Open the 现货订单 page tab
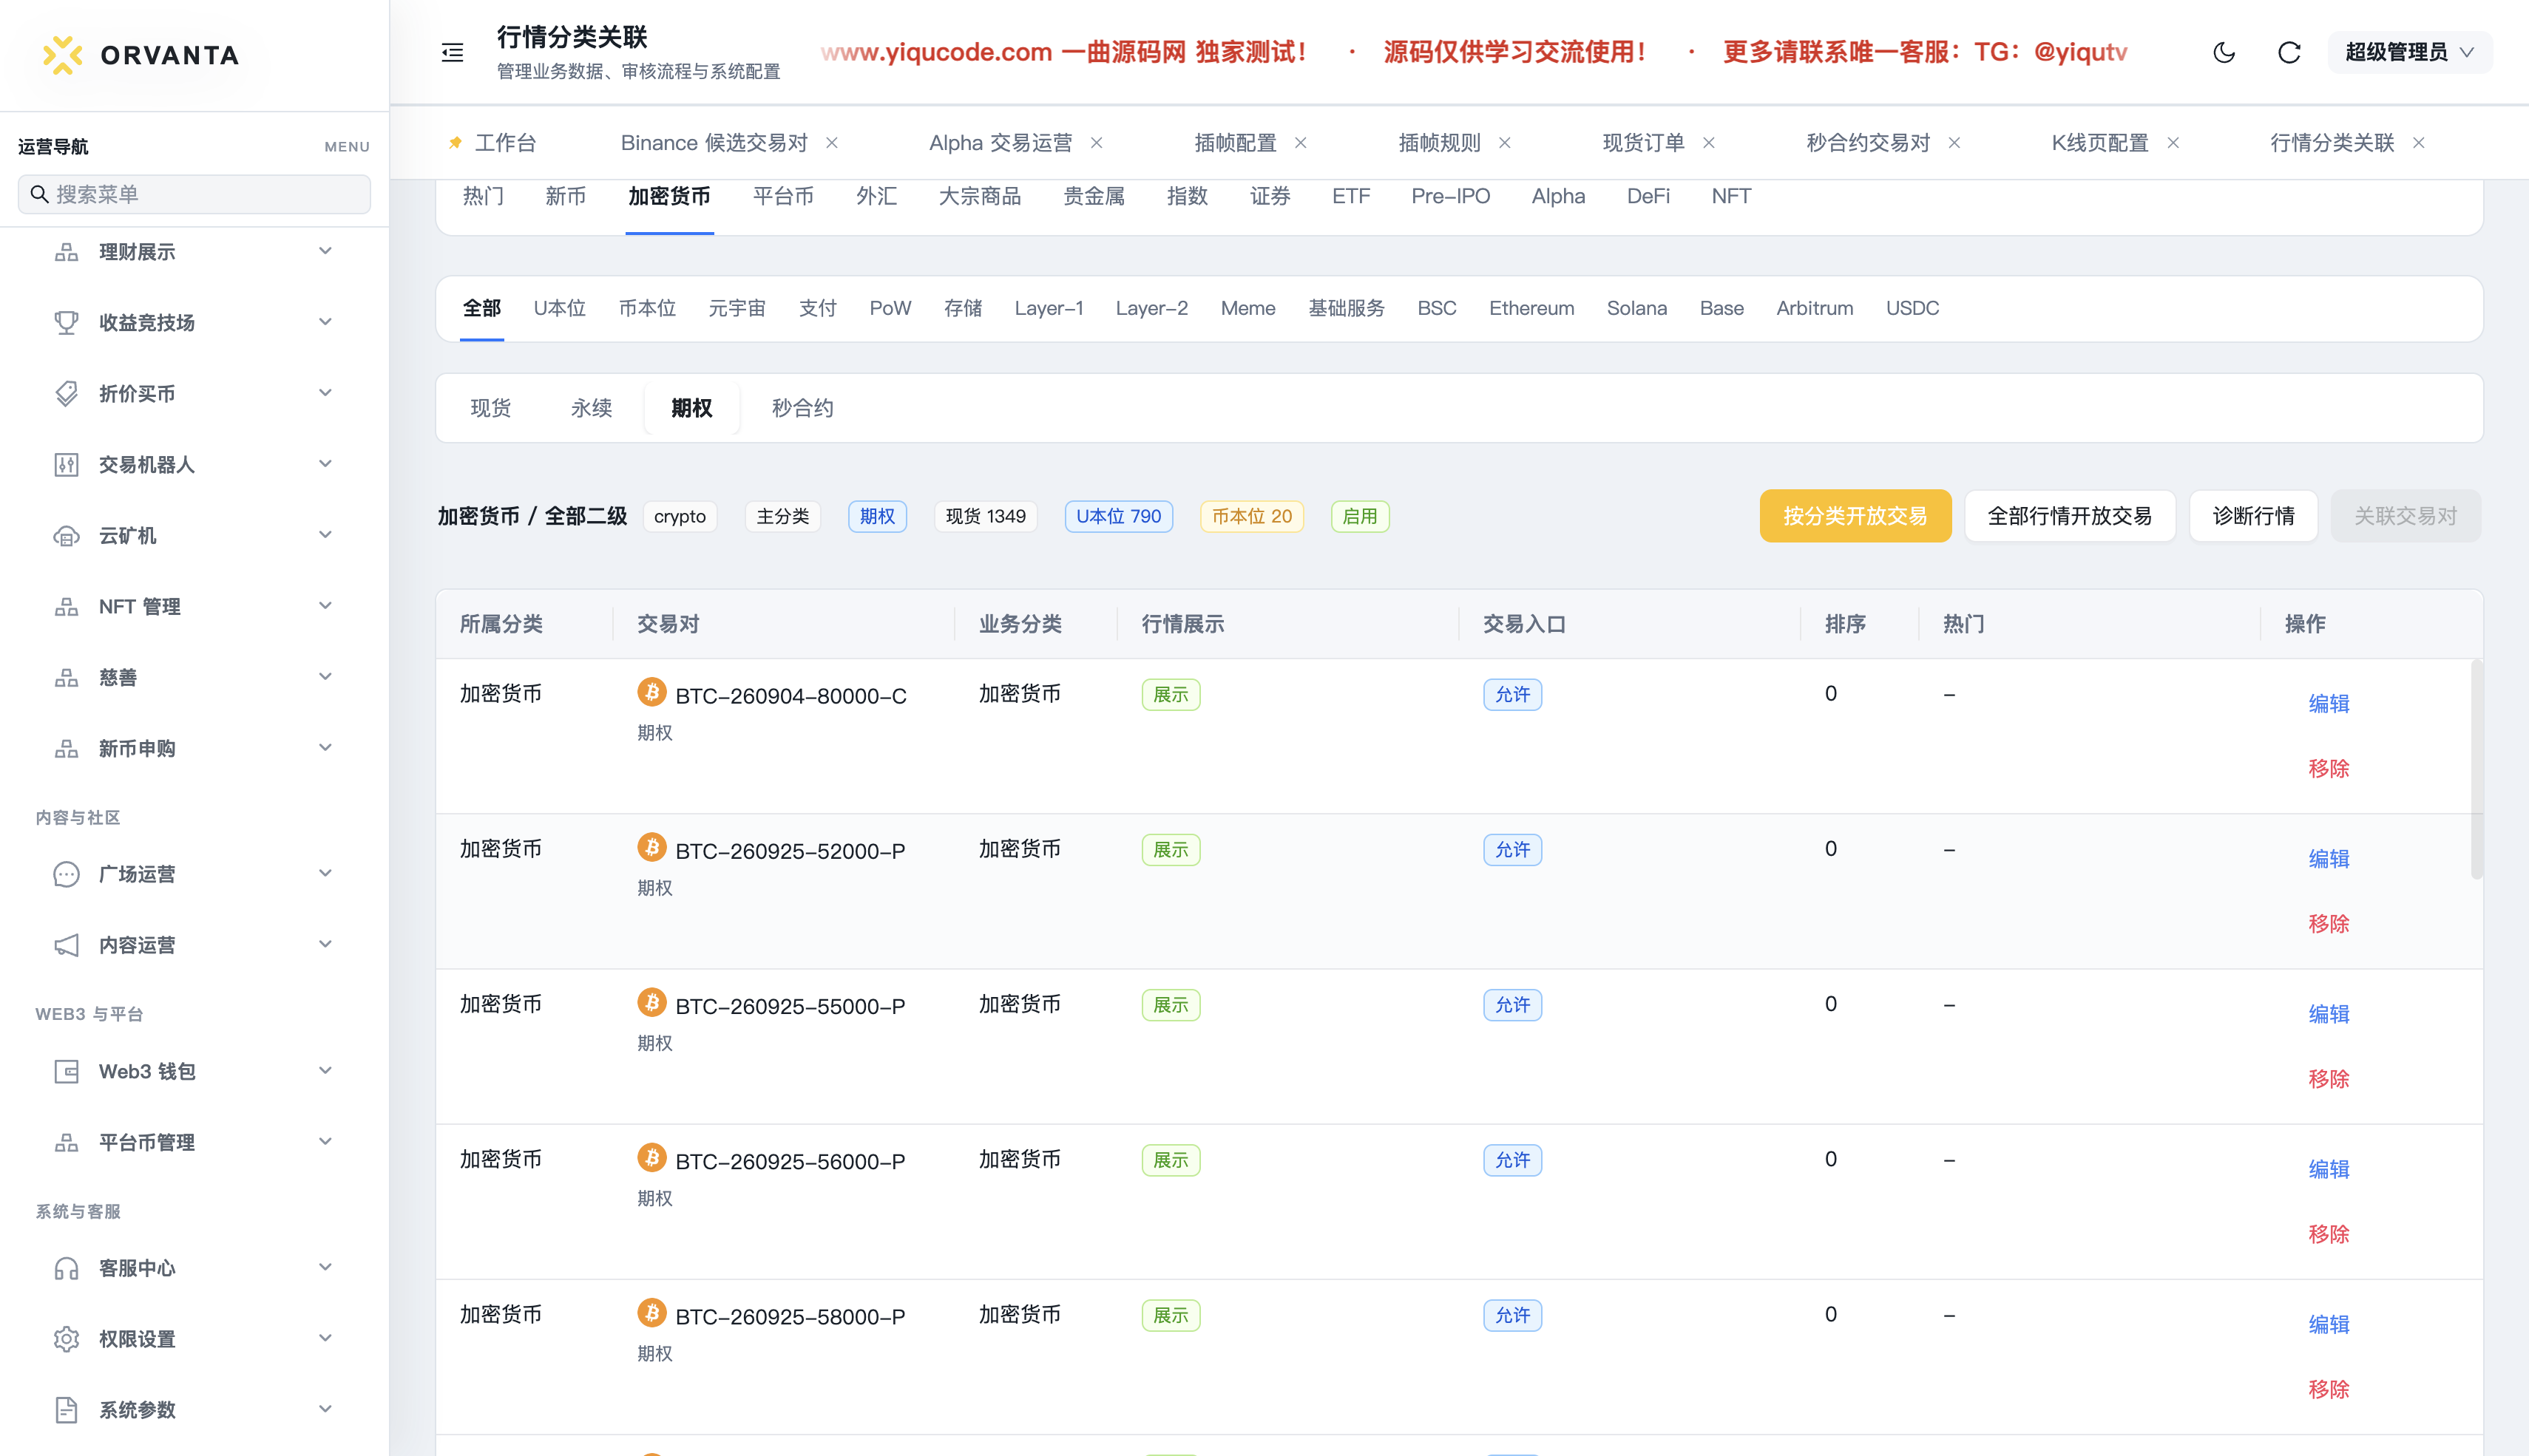 (1642, 143)
